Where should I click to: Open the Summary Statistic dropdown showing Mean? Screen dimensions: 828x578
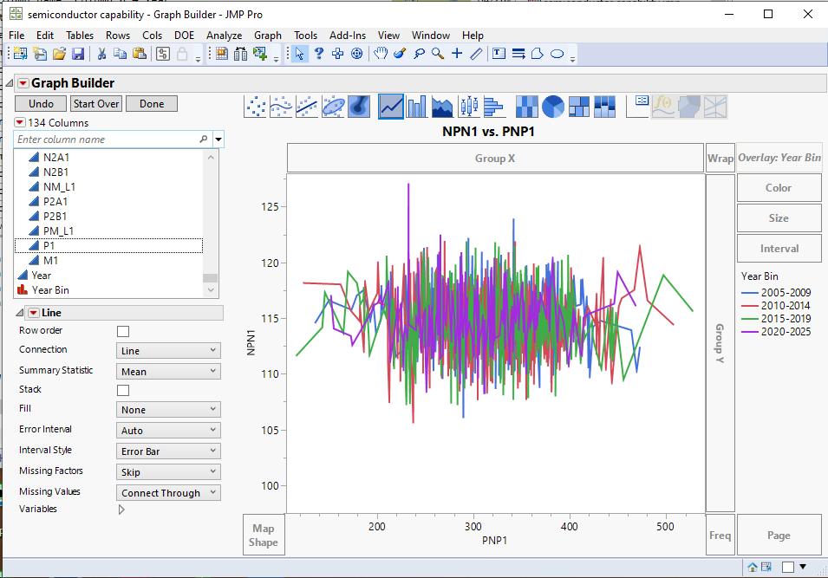tap(167, 370)
